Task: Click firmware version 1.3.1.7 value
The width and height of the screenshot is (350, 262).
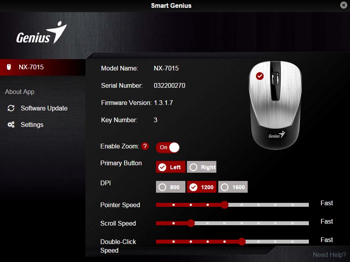Action: point(163,103)
